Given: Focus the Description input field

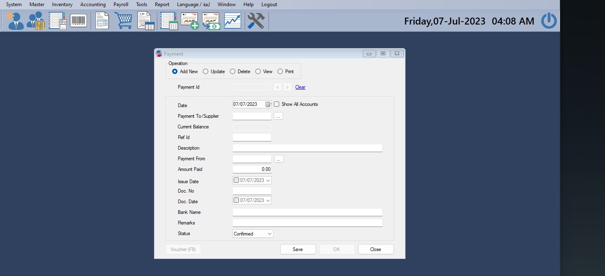Looking at the screenshot, I should pos(307,148).
